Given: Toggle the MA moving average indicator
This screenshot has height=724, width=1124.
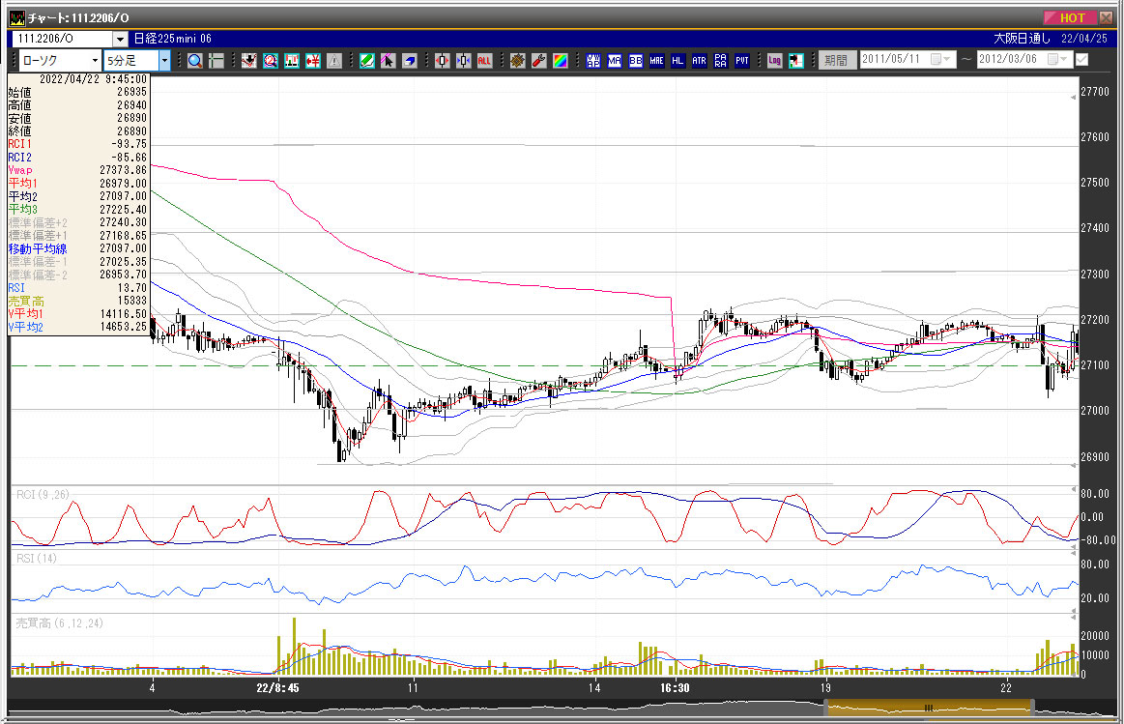Looking at the screenshot, I should click(x=614, y=61).
